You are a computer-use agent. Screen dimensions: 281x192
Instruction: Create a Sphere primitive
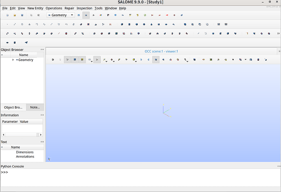136,24
